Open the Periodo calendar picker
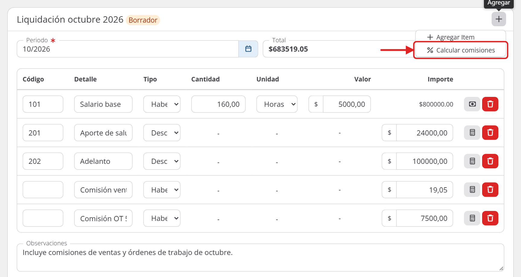521x277 pixels. click(x=248, y=49)
